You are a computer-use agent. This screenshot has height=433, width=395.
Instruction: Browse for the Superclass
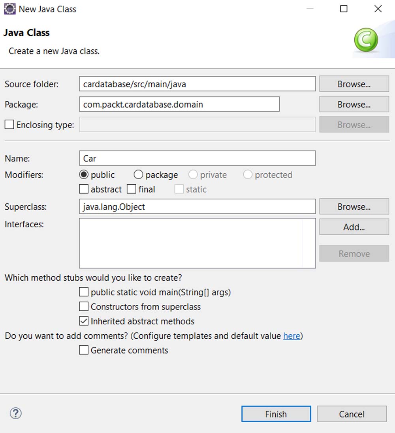point(354,206)
